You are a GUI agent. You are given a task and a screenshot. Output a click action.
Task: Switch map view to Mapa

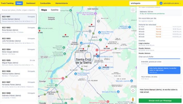click(44, 10)
